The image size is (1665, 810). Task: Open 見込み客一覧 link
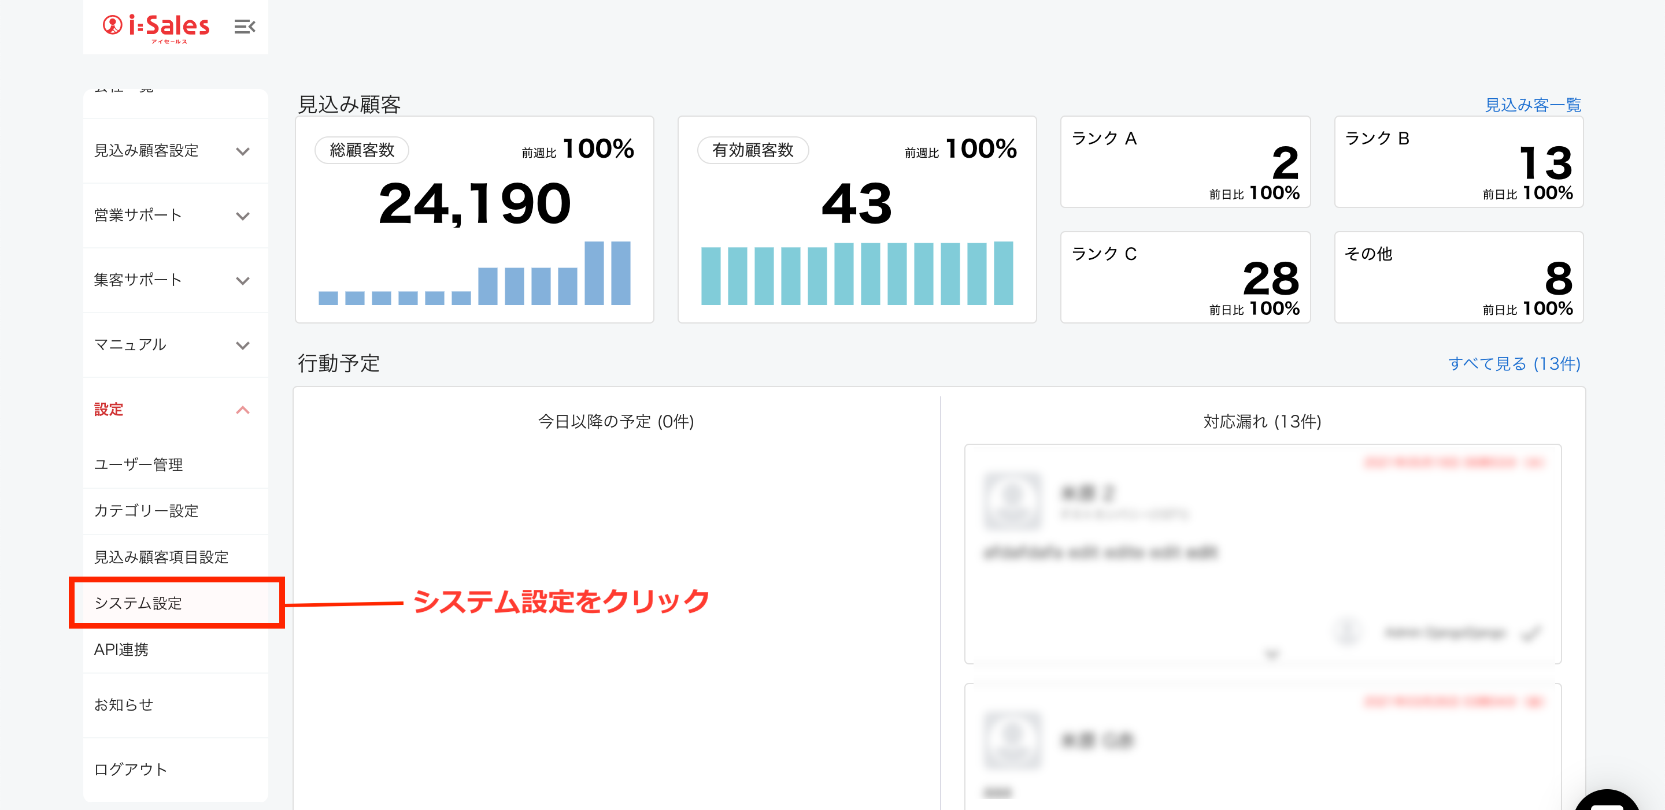click(x=1533, y=105)
